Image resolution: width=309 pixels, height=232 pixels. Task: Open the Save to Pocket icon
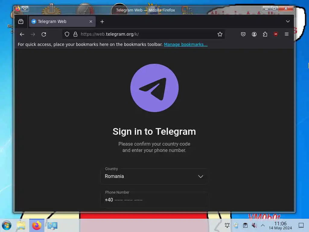pyautogui.click(x=243, y=34)
